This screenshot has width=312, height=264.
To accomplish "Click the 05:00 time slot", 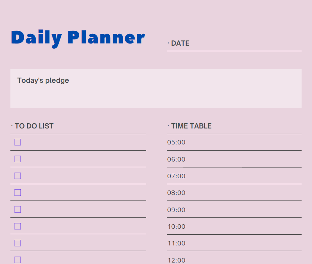I will 234,142.
